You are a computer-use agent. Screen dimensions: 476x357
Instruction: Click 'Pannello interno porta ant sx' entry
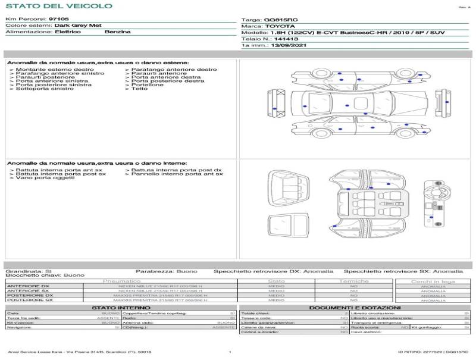pyautogui.click(x=177, y=174)
